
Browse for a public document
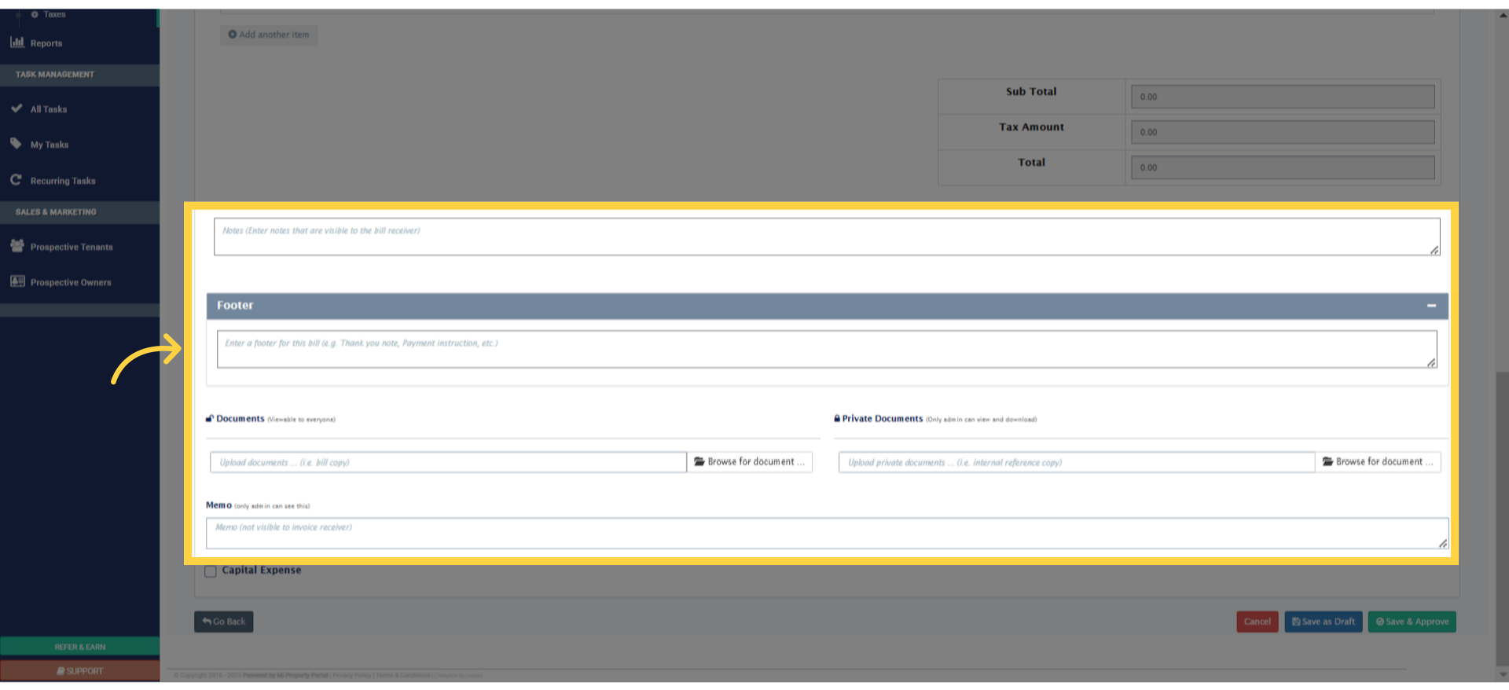pyautogui.click(x=750, y=462)
